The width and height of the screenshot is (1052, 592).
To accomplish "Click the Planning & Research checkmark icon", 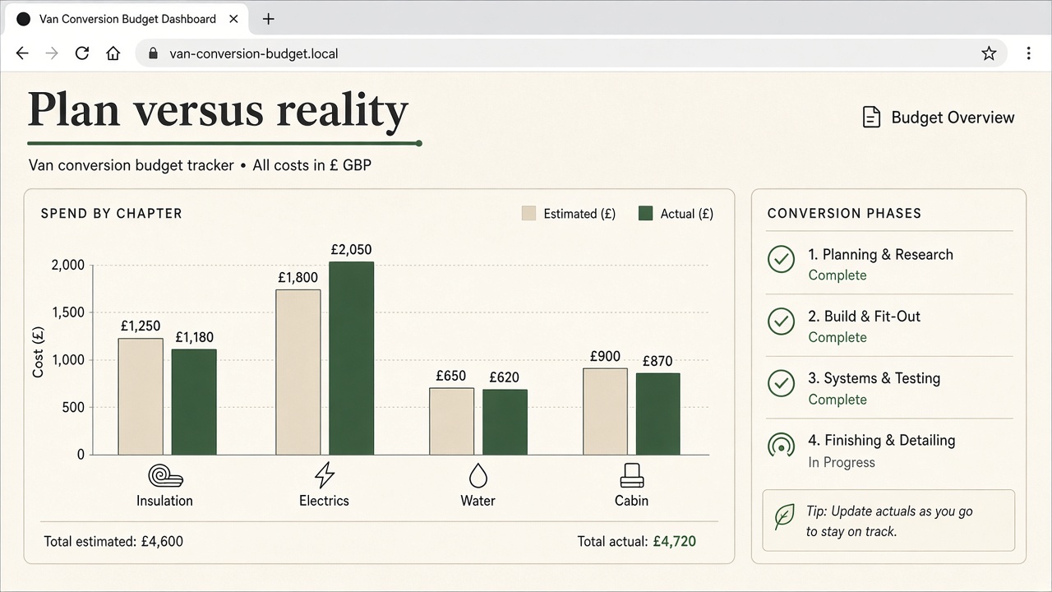I will click(x=781, y=259).
